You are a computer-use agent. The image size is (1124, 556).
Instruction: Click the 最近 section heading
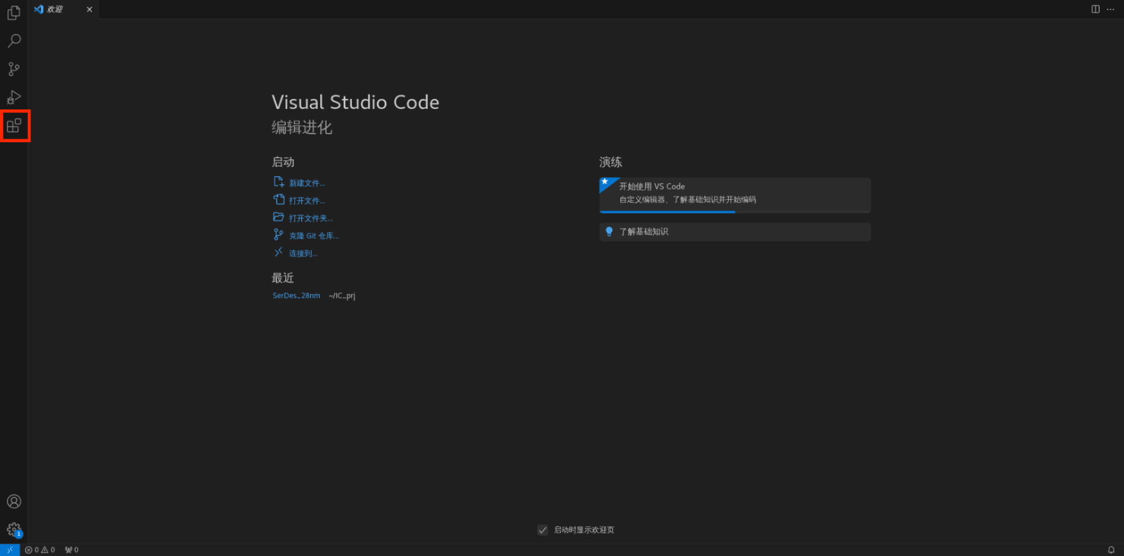[x=283, y=278]
